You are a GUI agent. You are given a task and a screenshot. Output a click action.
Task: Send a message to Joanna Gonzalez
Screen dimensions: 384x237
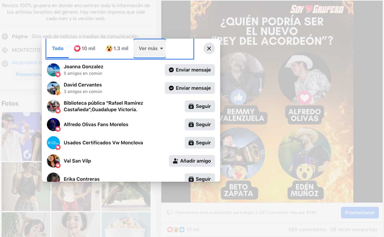click(x=190, y=70)
